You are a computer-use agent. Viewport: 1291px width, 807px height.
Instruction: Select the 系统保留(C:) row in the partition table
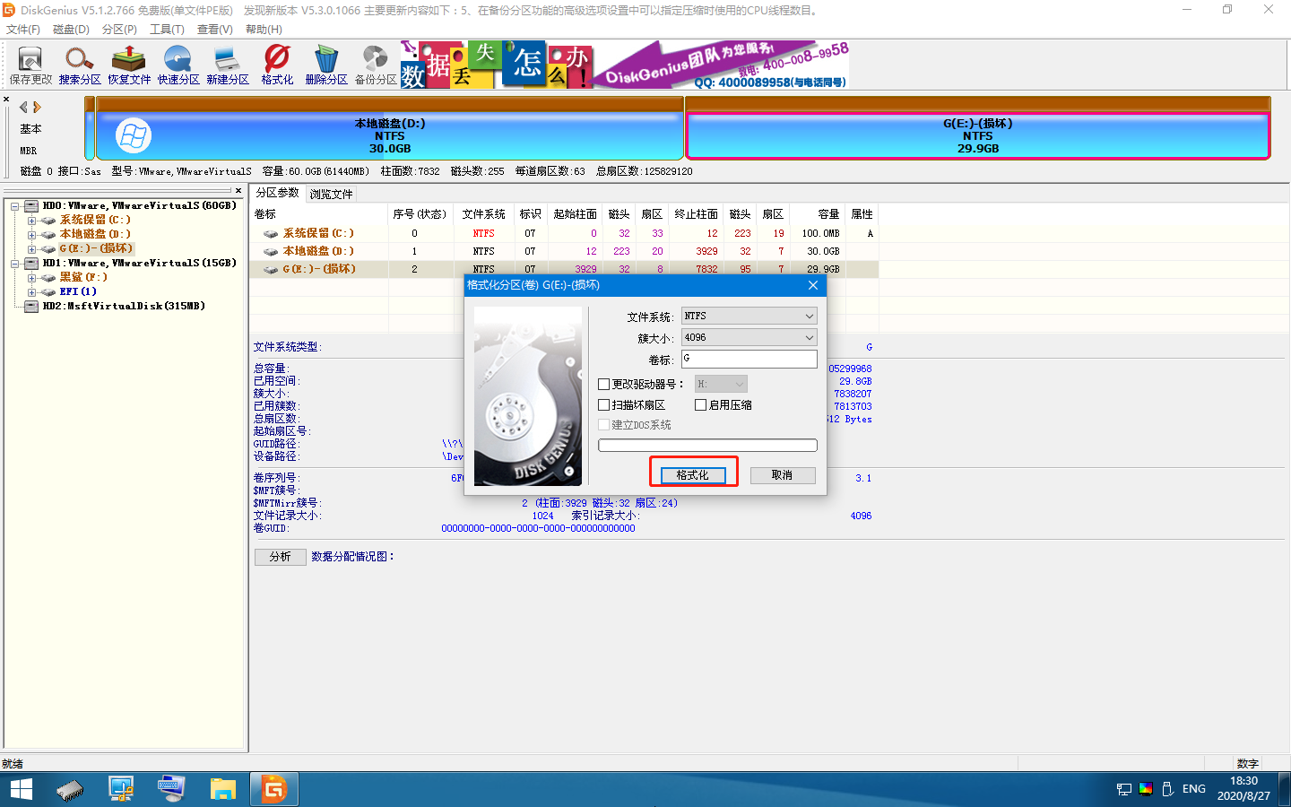(x=564, y=233)
